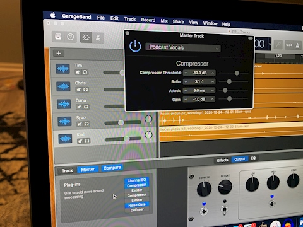This screenshot has width=303, height=227.
Task: Mute the Tim track
Action: [x=78, y=72]
